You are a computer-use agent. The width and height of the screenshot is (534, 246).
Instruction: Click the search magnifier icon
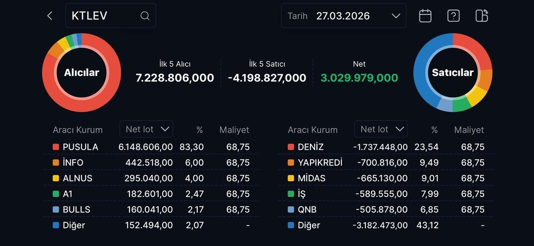[x=145, y=16]
